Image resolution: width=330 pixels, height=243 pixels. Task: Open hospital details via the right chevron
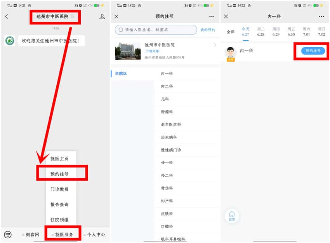tap(215, 45)
